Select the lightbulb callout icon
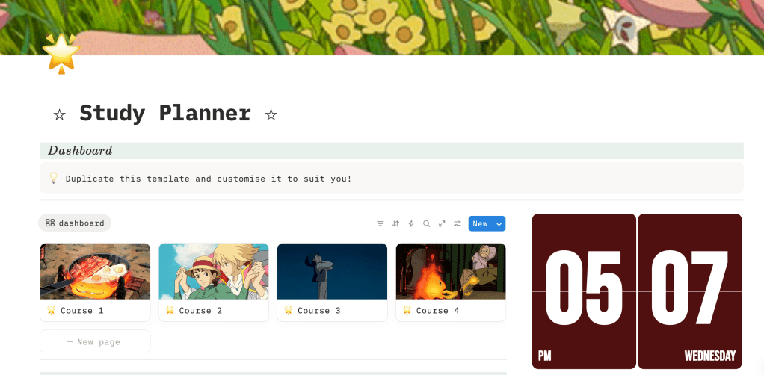Screen dimensions: 764x375 (54, 178)
